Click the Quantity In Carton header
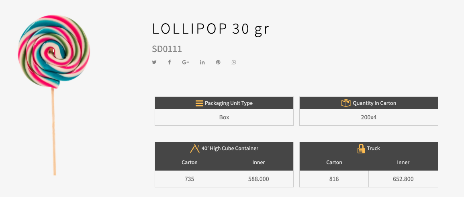This screenshot has width=464, height=197. click(x=369, y=103)
